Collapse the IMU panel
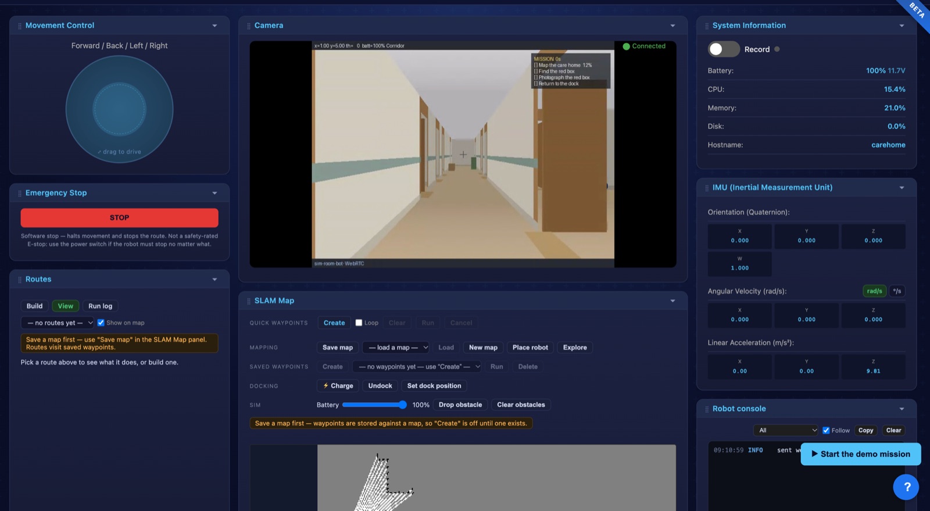The height and width of the screenshot is (511, 930). tap(902, 188)
